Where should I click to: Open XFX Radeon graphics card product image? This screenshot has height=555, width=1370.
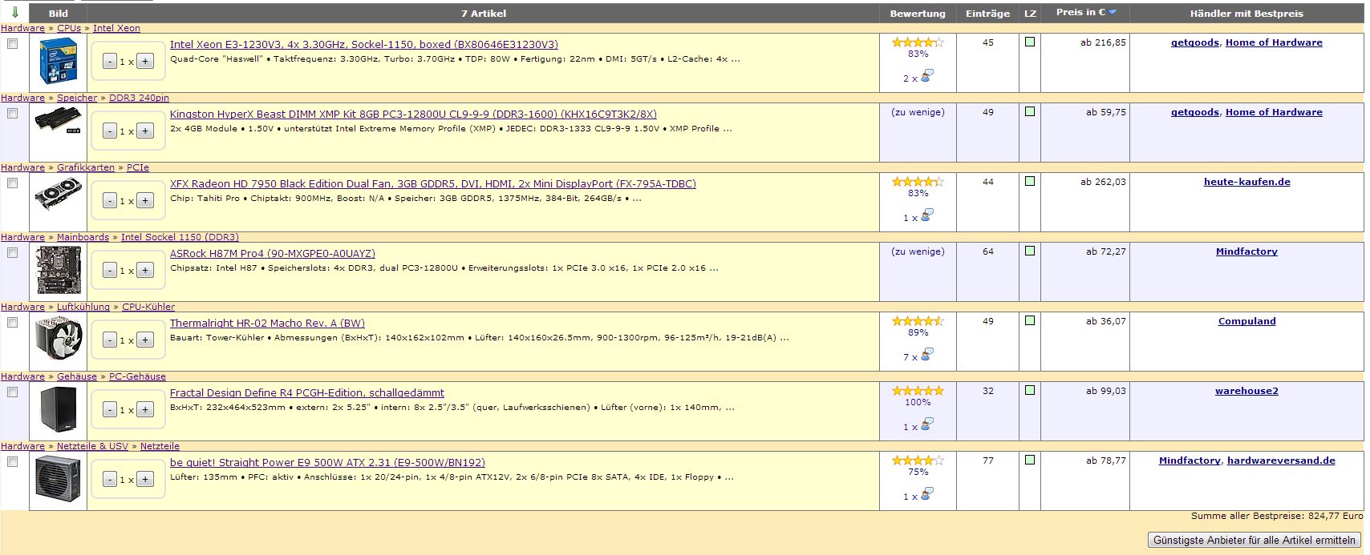coord(59,195)
